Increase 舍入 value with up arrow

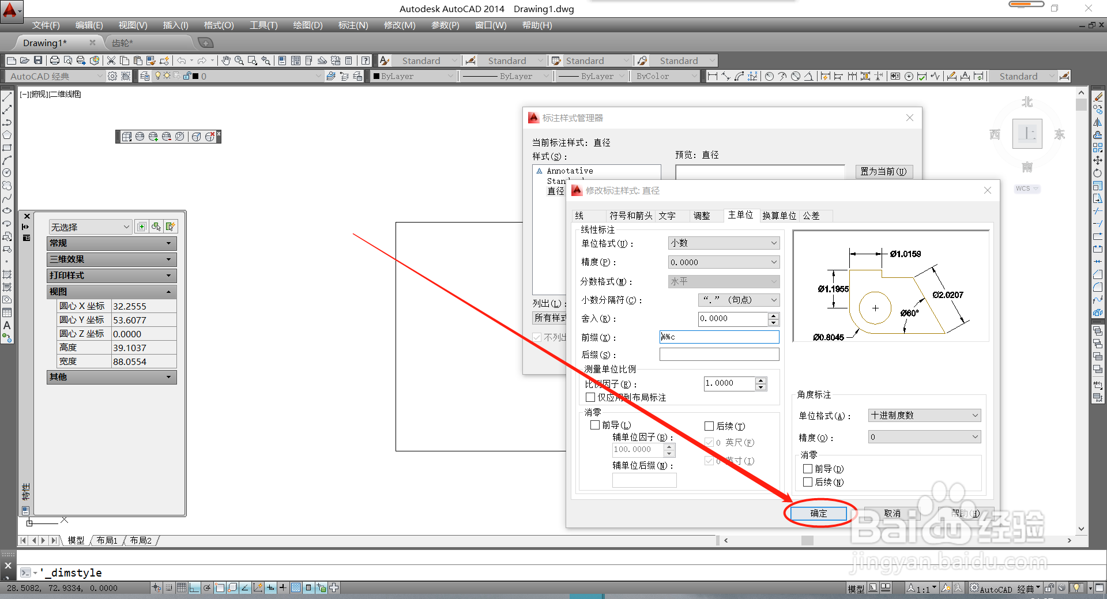pos(774,315)
